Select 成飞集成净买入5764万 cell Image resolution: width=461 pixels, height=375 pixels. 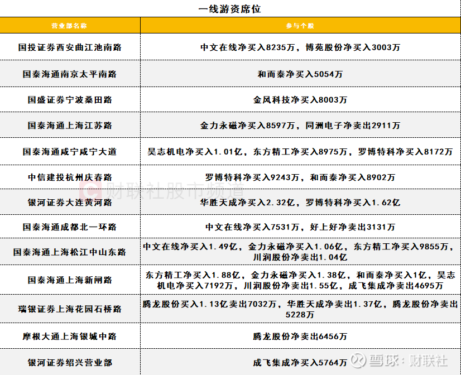click(x=300, y=363)
